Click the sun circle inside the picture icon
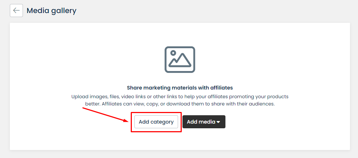Image resolution: width=358 pixels, height=158 pixels. click(173, 53)
